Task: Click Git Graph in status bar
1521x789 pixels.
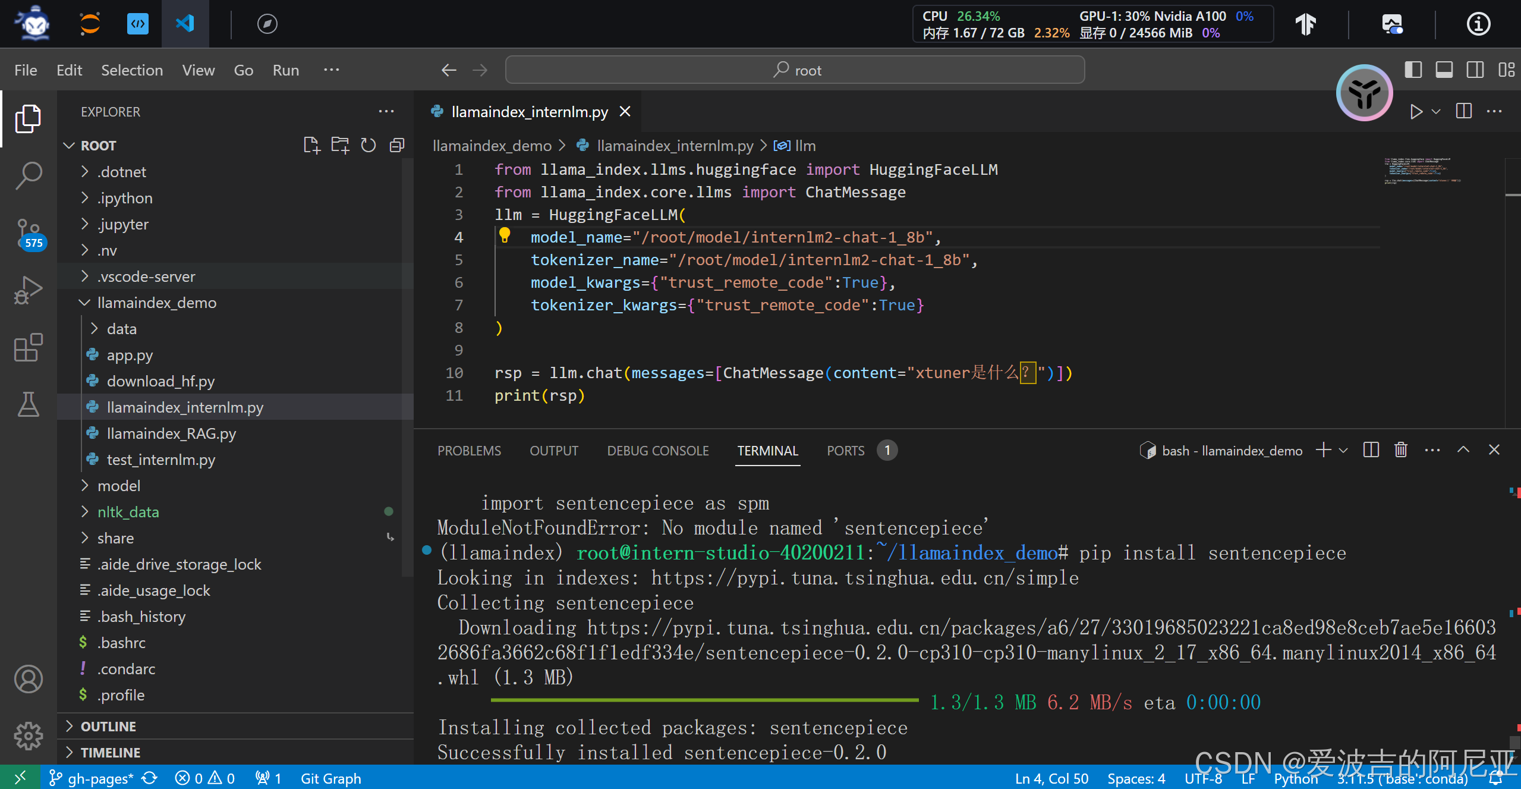Action: (330, 778)
